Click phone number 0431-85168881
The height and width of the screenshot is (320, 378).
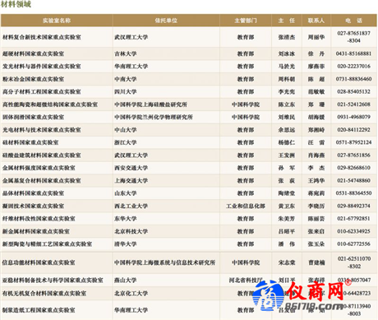(353, 53)
